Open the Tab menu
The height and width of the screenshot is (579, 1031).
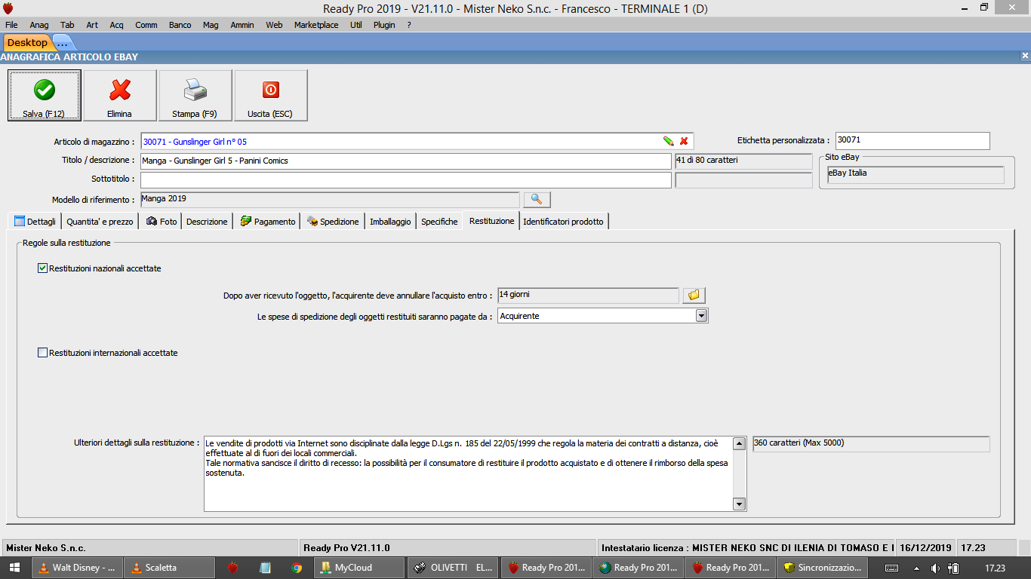[x=67, y=25]
